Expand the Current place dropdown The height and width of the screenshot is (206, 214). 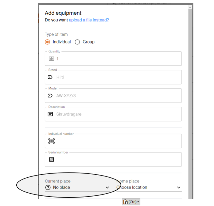[x=77, y=187]
